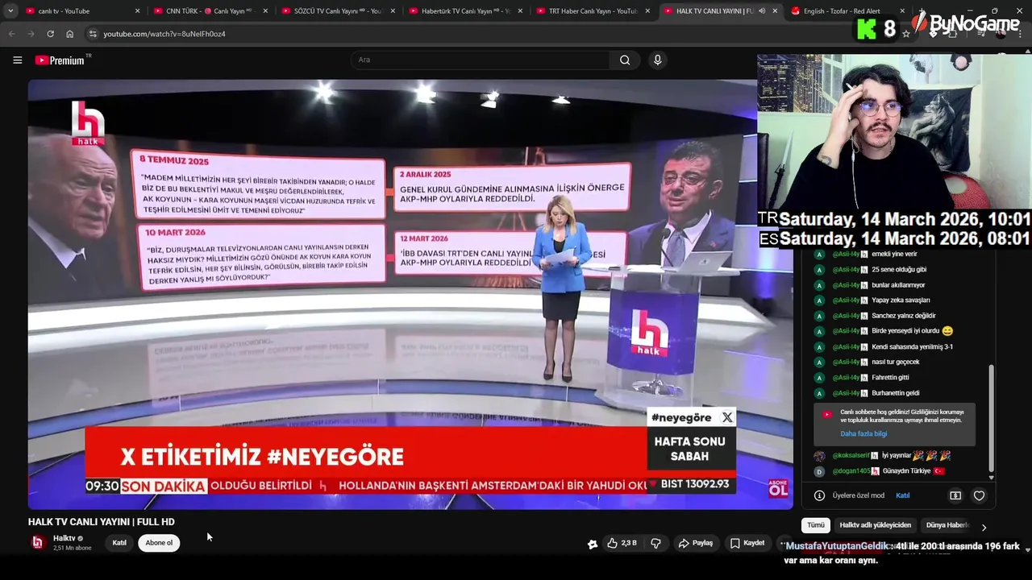Click the address bar URL text

click(x=164, y=34)
